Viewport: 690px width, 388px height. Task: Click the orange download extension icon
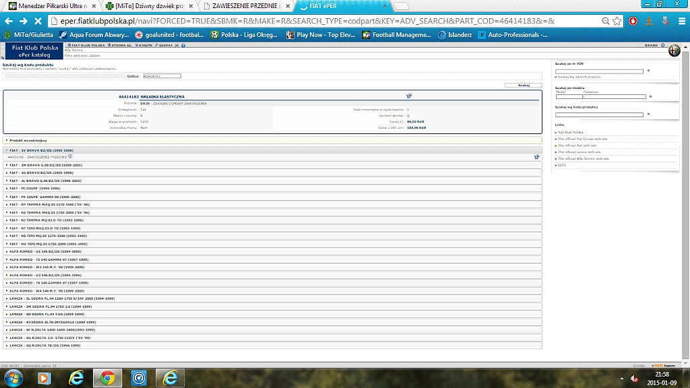pos(649,21)
